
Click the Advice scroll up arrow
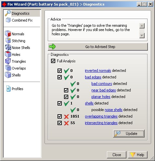click(142, 26)
